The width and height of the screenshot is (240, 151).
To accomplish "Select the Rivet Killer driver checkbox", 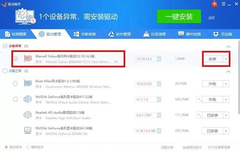I will click(15, 83).
